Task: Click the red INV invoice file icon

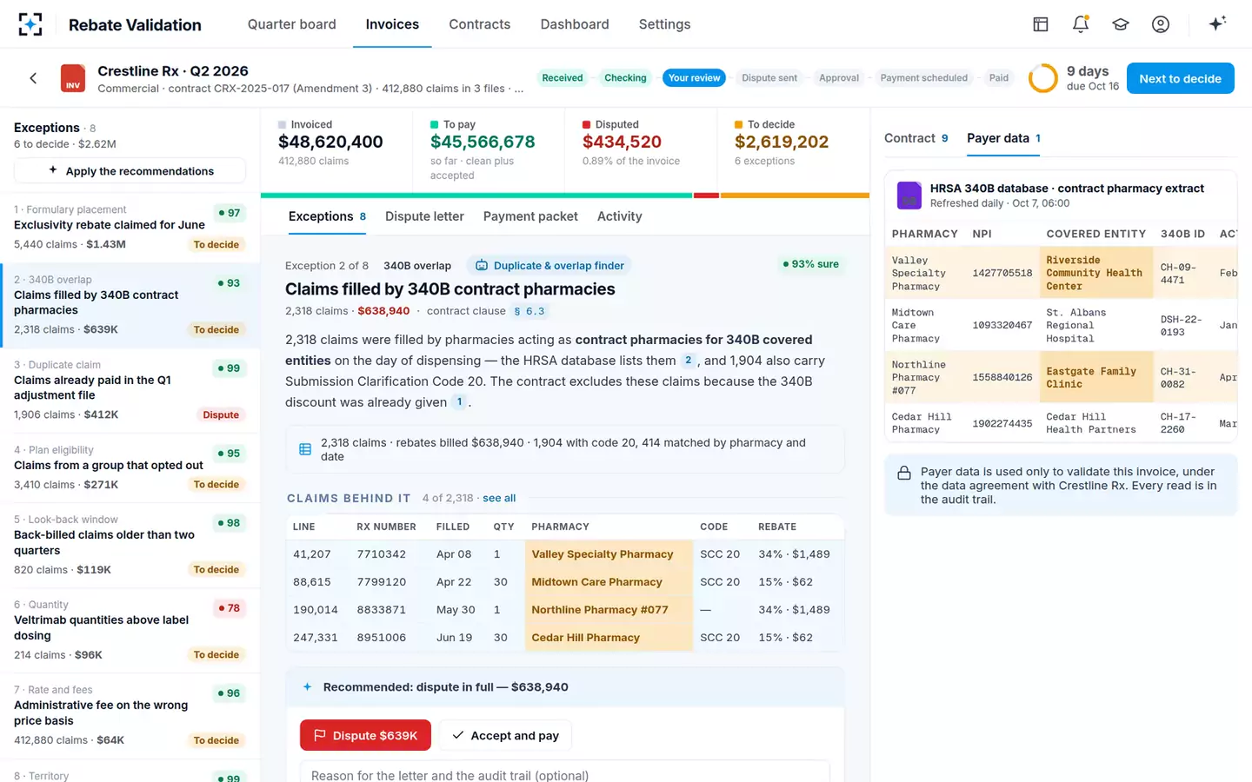Action: point(73,78)
